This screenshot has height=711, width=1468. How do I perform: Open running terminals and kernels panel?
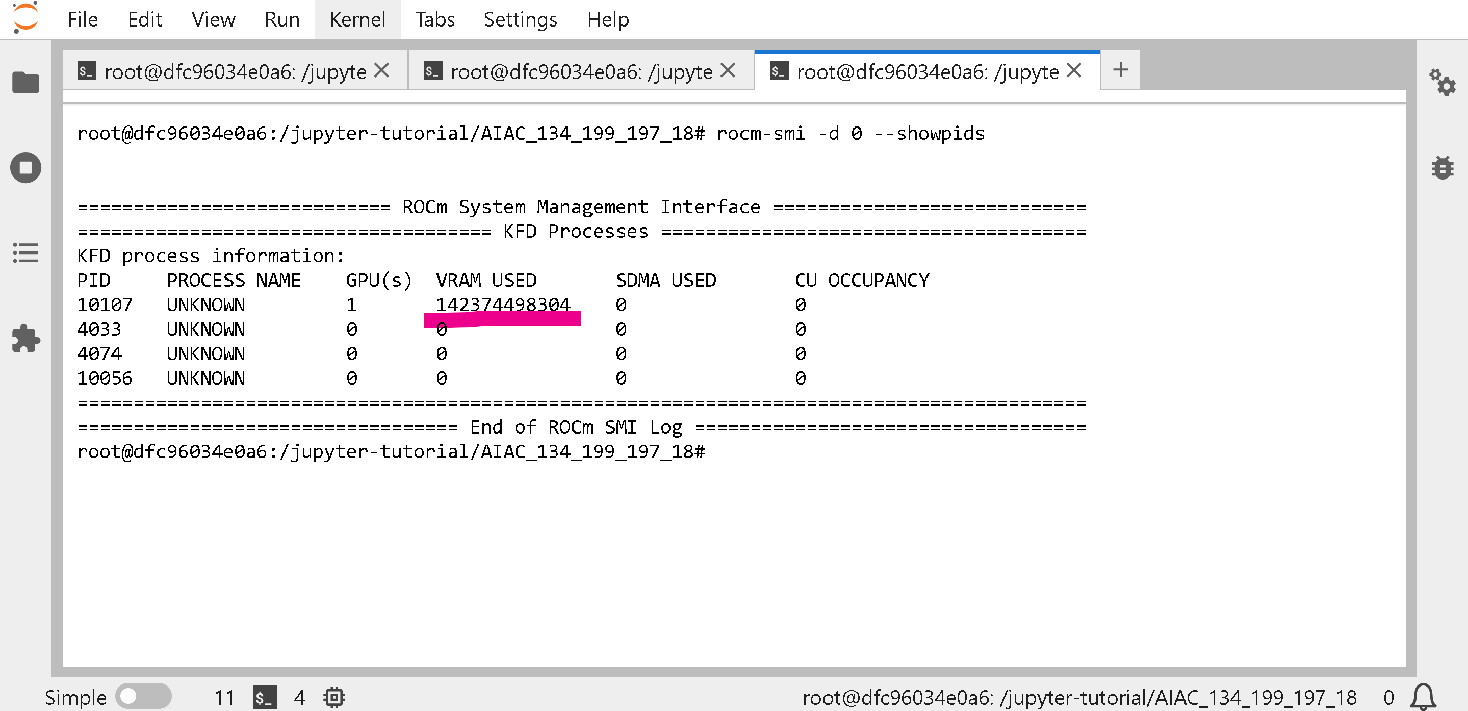point(25,168)
